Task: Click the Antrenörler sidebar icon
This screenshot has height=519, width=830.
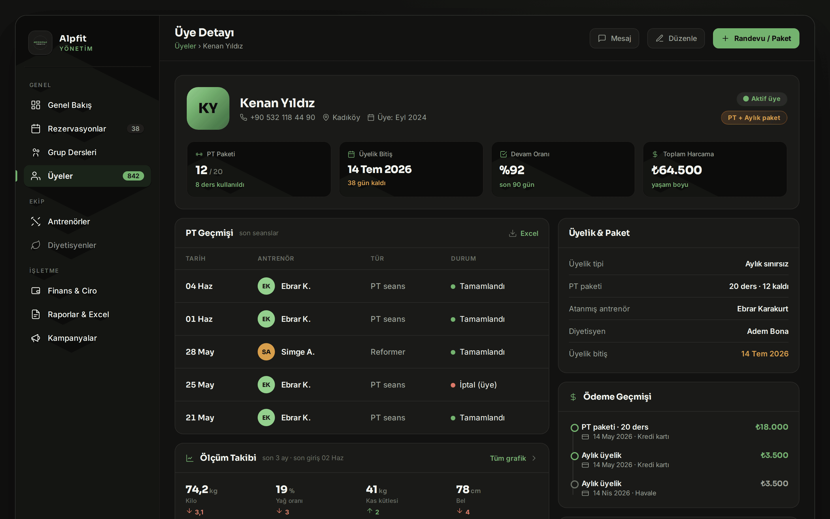Action: (x=36, y=221)
